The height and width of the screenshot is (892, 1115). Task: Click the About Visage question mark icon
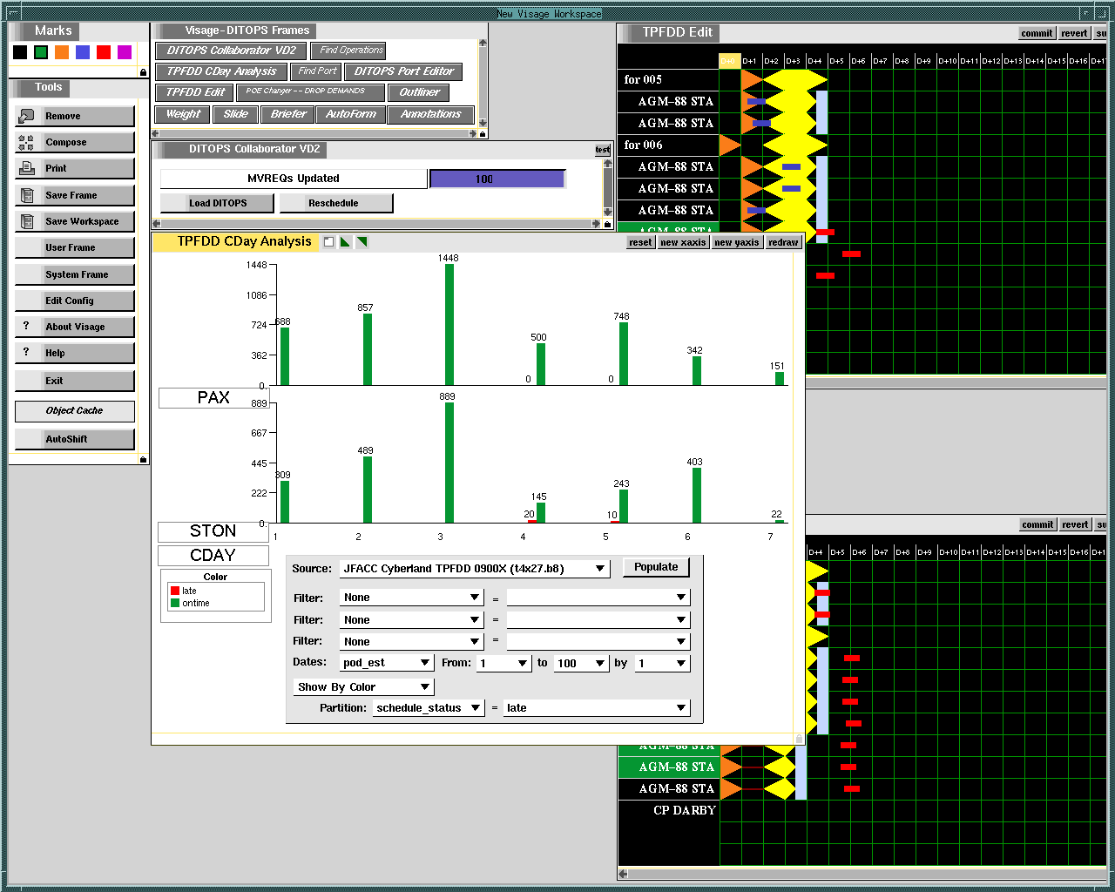26,327
